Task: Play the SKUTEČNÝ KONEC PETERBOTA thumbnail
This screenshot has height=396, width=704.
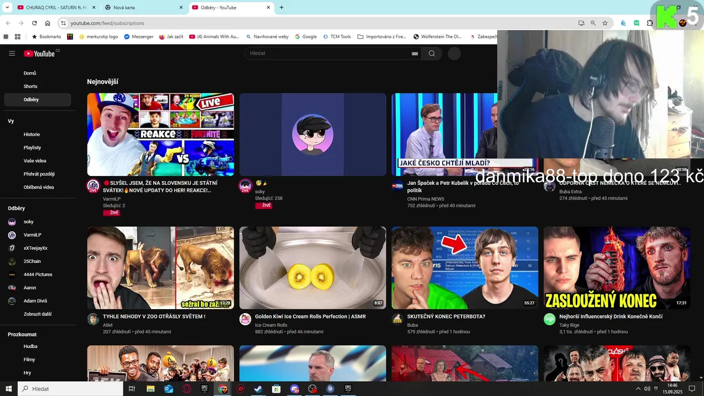Action: coord(465,268)
